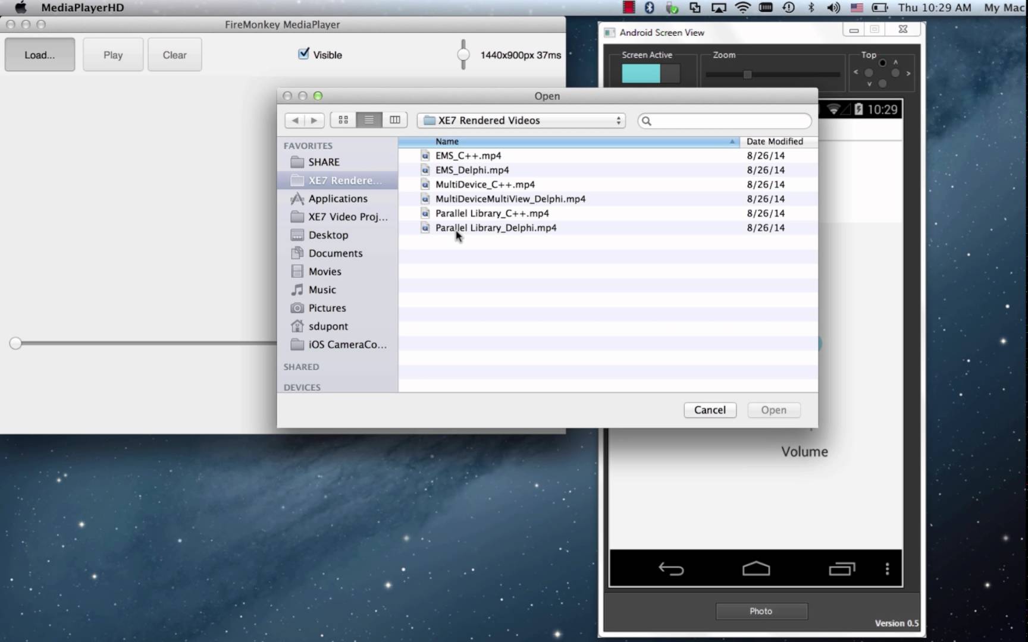
Task: Open Movies in the sidebar
Action: point(337,272)
